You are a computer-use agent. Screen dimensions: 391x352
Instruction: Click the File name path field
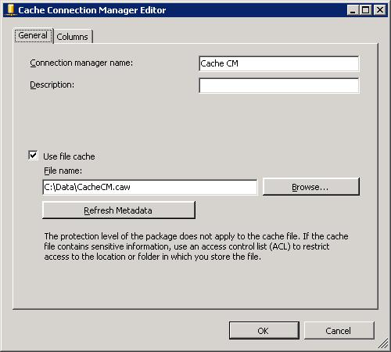pos(149,187)
